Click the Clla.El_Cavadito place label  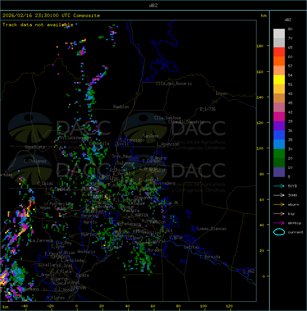point(186,122)
